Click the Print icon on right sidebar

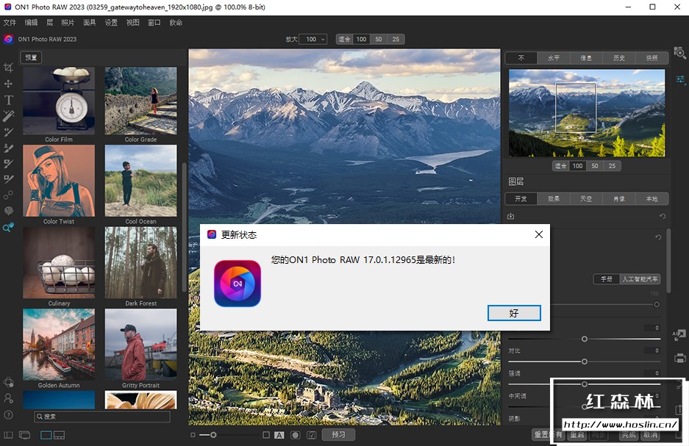coord(679,359)
